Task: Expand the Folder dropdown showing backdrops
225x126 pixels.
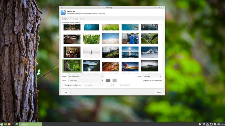Action: point(86,76)
